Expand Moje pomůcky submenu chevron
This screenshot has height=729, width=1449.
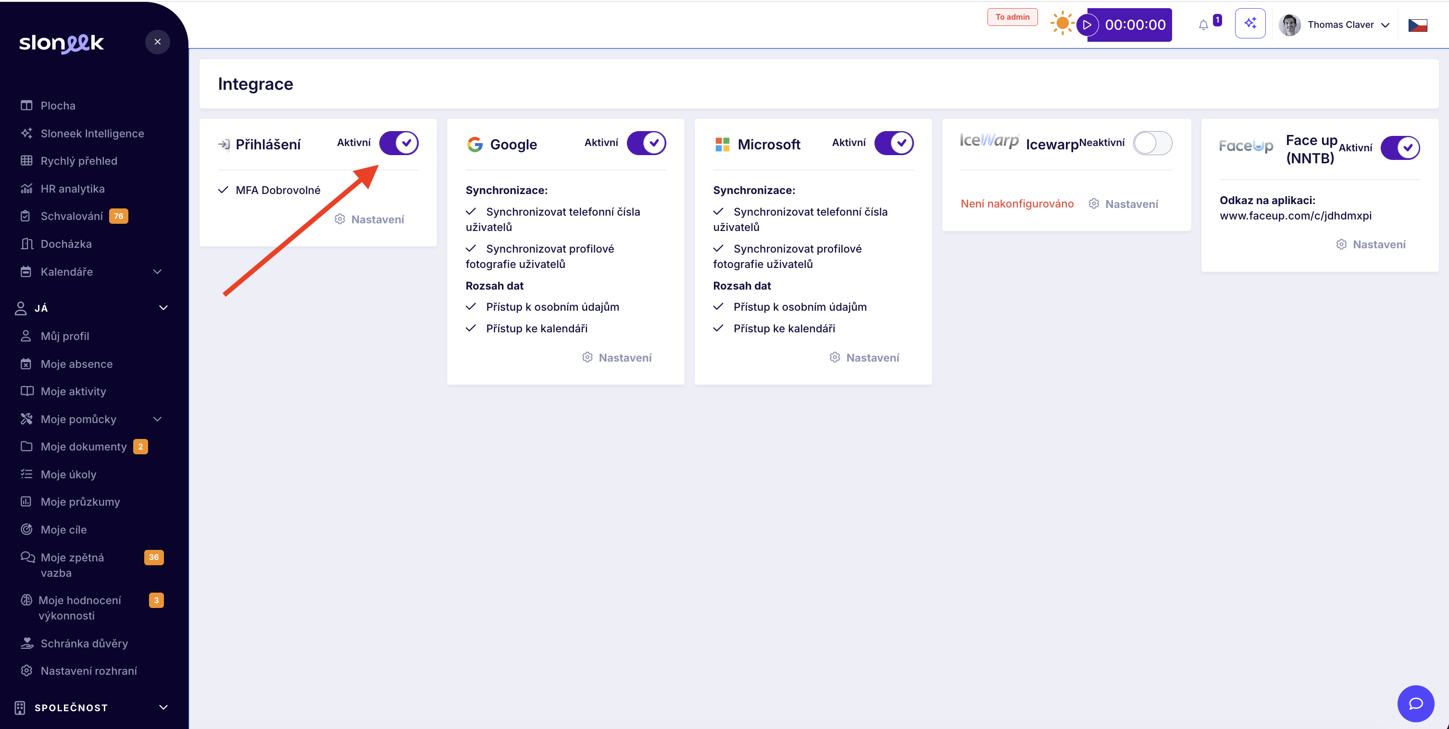tap(158, 419)
